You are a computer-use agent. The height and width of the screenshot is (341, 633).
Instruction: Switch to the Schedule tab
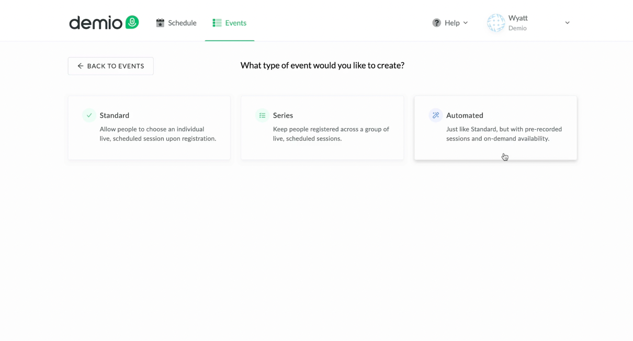[x=182, y=23]
